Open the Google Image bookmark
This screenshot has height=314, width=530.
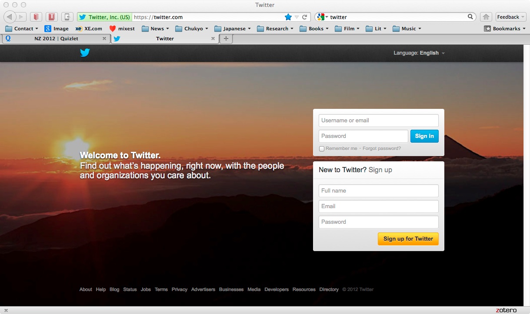[x=57, y=29]
